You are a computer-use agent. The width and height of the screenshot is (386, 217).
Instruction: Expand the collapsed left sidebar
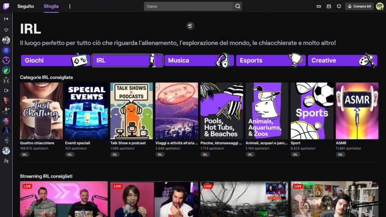pyautogui.click(x=6, y=19)
